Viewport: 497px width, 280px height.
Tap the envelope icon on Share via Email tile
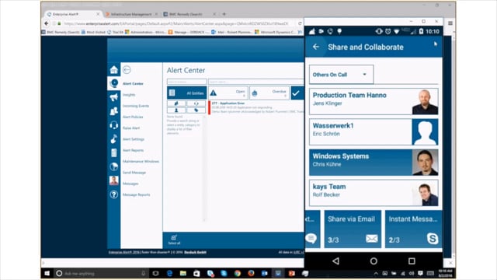(372, 239)
